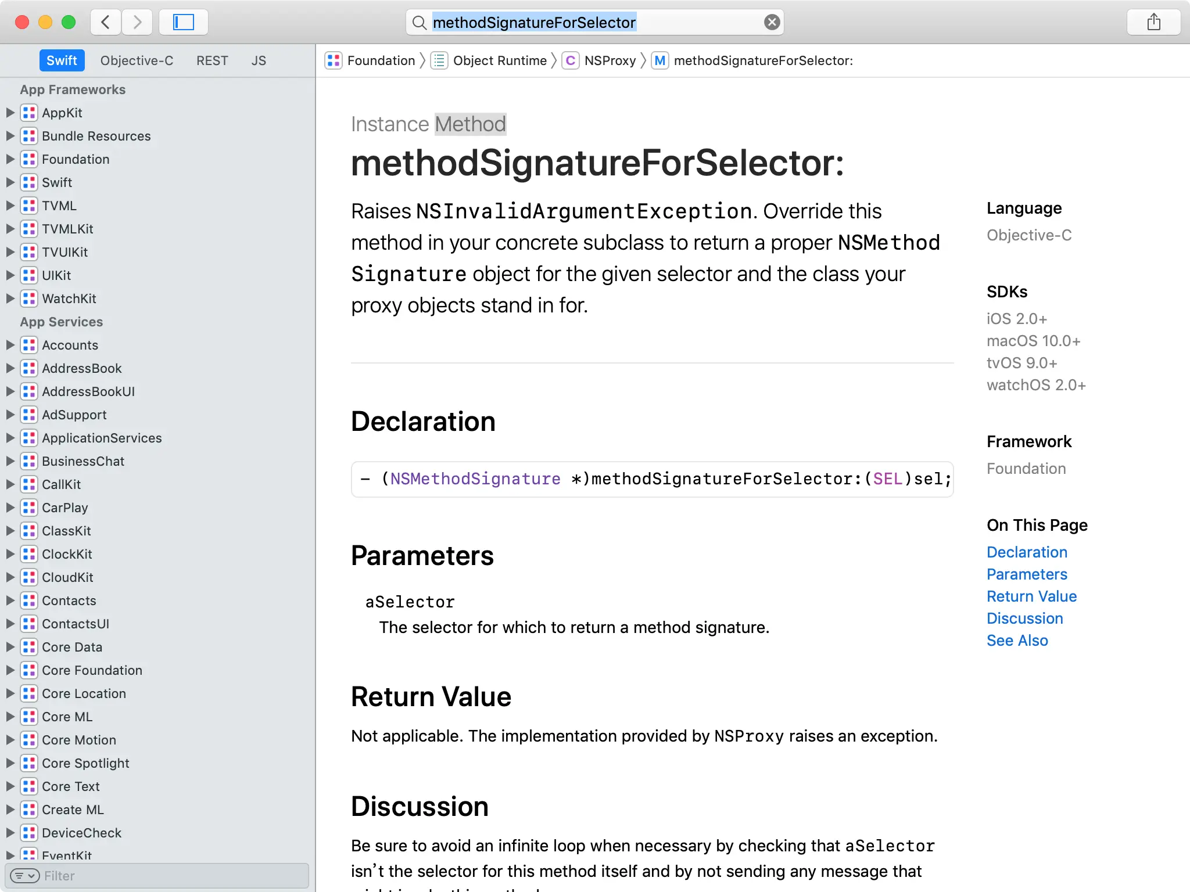Select the REST language filter
Image resolution: width=1190 pixels, height=892 pixels.
click(212, 60)
